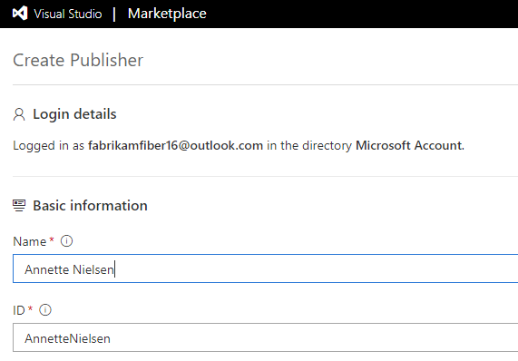Click the Microsoft Account directory text

pos(410,145)
